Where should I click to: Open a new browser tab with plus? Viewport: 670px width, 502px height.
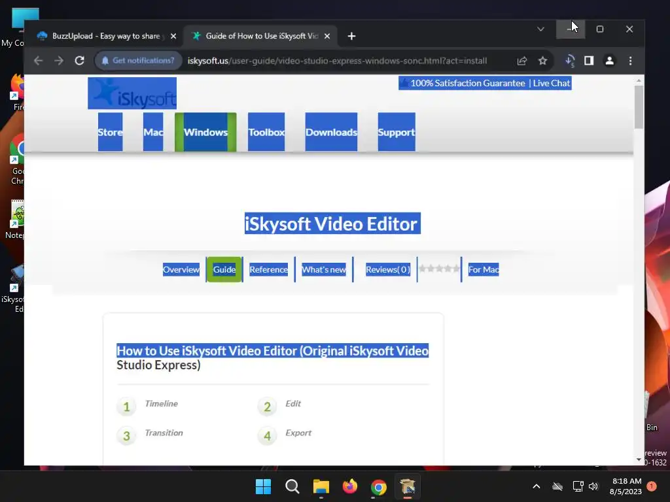coord(351,37)
